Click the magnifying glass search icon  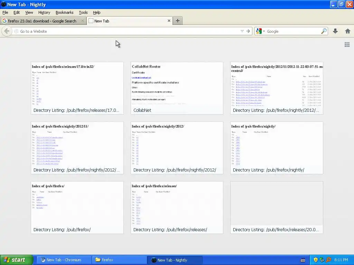[324, 31]
